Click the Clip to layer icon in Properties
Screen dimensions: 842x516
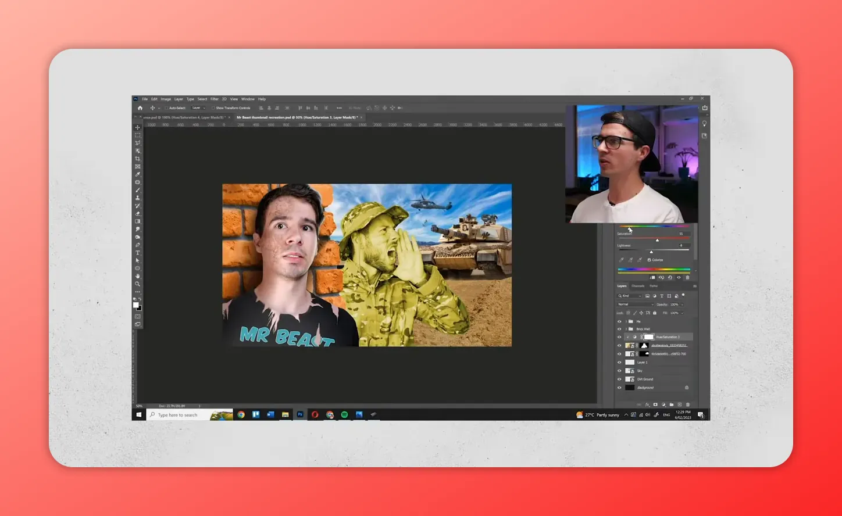click(x=653, y=277)
